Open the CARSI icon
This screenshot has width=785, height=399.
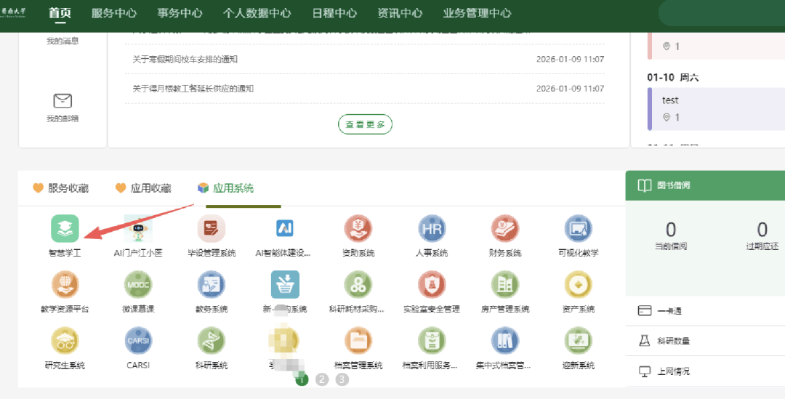point(138,340)
